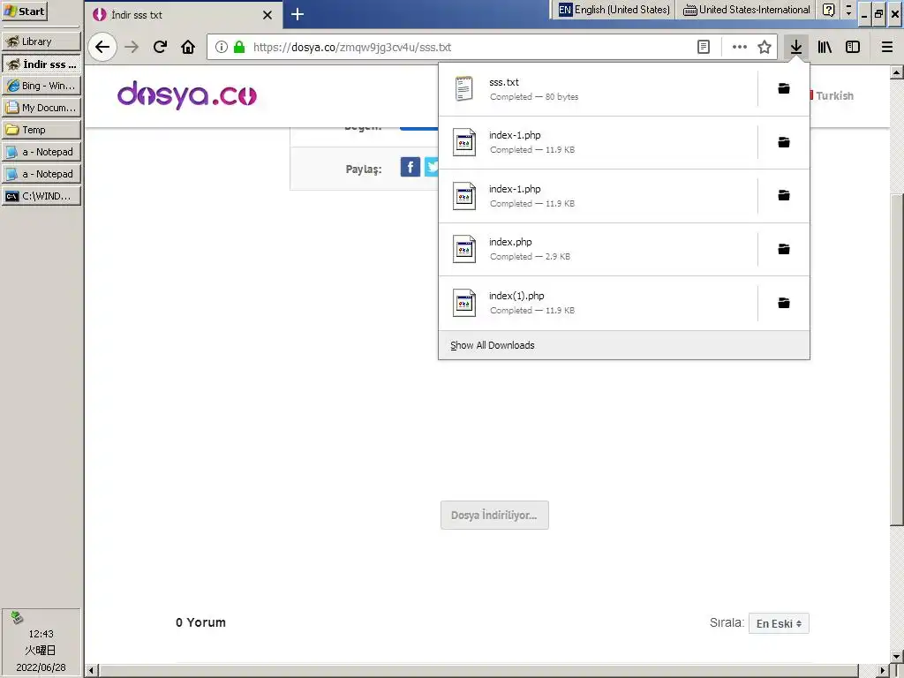This screenshot has height=678, width=904.
Task: Click the dosya.co logo
Action: click(187, 95)
